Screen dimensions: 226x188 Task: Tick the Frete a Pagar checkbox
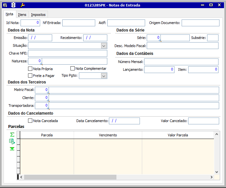coord(30,76)
